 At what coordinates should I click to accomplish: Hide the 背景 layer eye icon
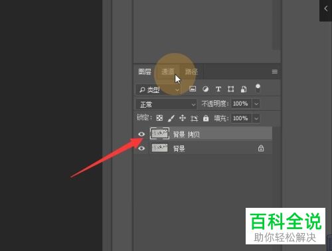point(141,148)
